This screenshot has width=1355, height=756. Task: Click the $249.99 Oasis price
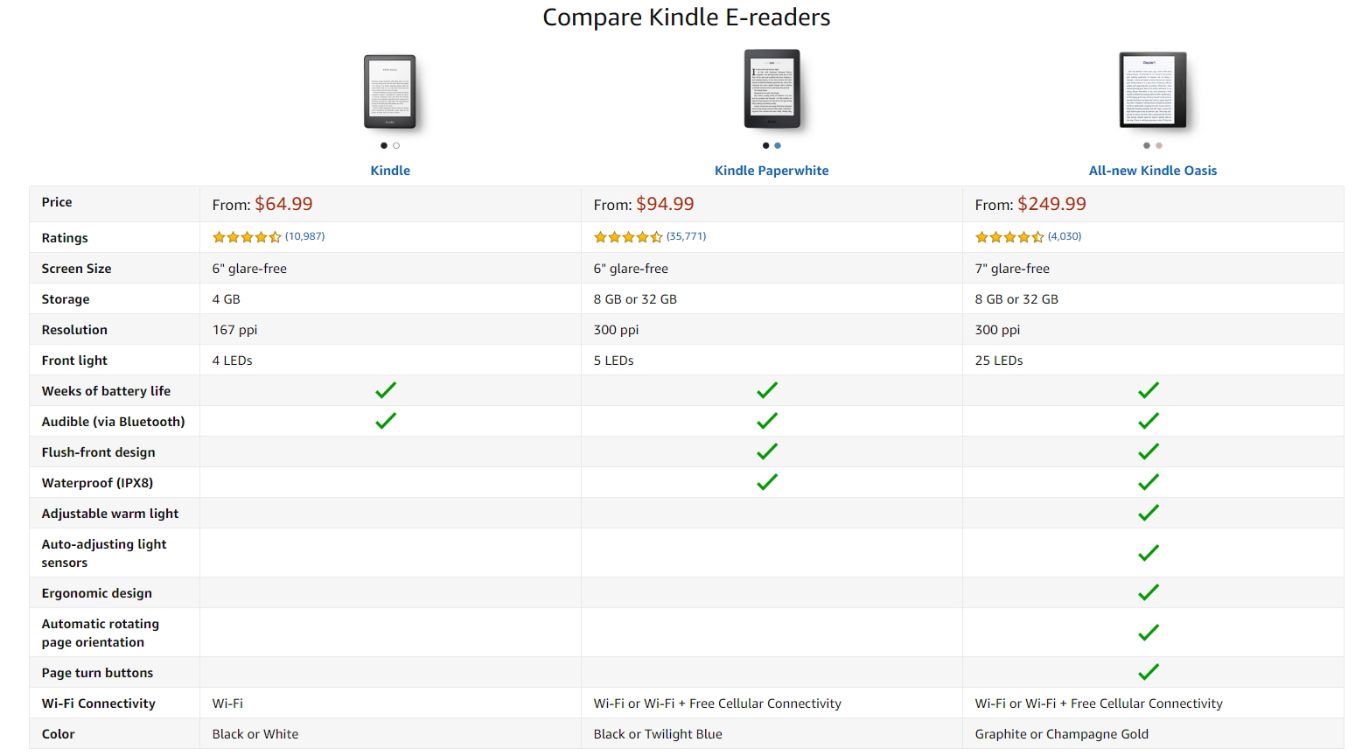tap(1051, 204)
